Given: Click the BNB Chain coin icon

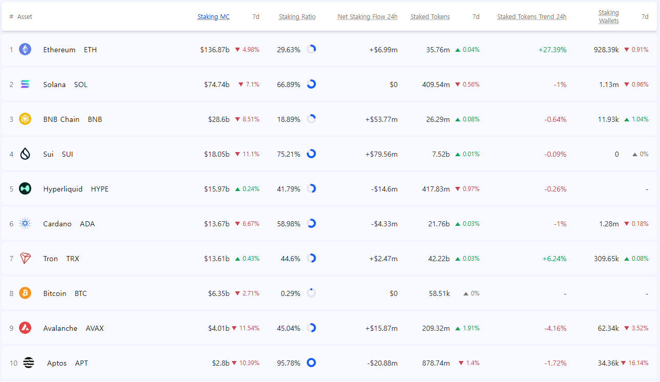Looking at the screenshot, I should 25,119.
